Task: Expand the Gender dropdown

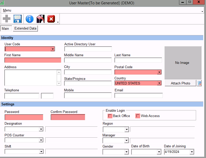Action: 126,152
